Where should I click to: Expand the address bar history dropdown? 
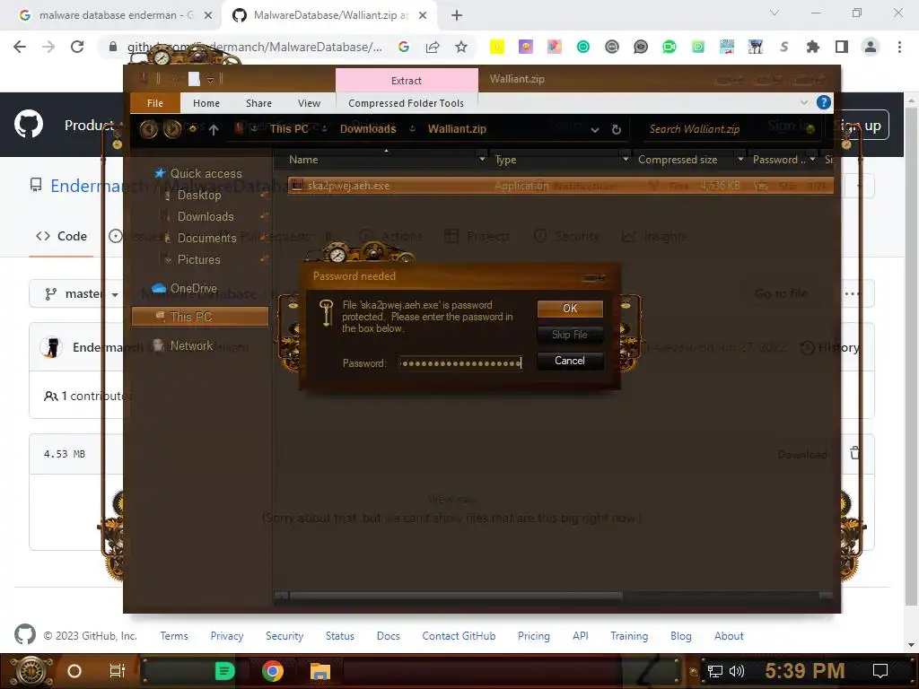click(595, 129)
